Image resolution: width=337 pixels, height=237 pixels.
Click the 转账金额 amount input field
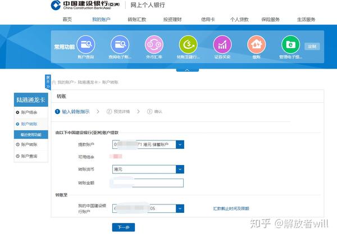pos(148,183)
